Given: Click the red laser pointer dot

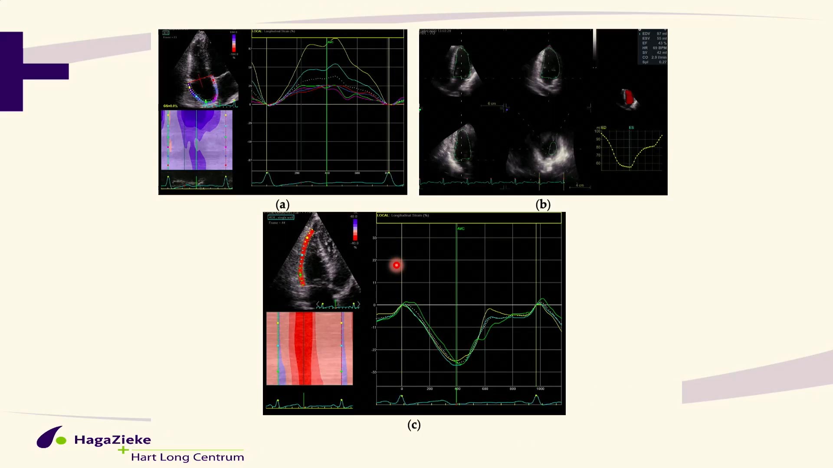Looking at the screenshot, I should tap(397, 265).
